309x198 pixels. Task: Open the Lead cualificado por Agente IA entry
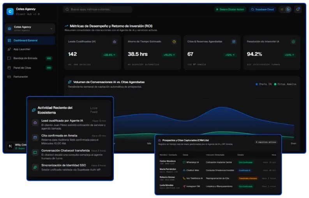(x=69, y=124)
